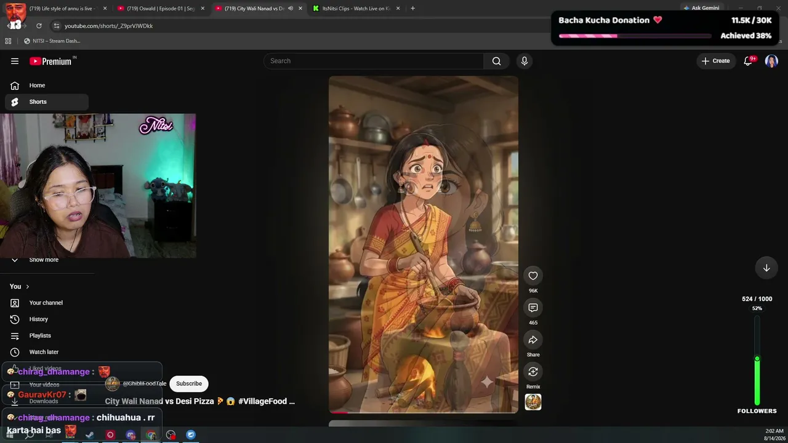View site information icon in address bar
Screen dimensions: 788x443
coord(56,26)
